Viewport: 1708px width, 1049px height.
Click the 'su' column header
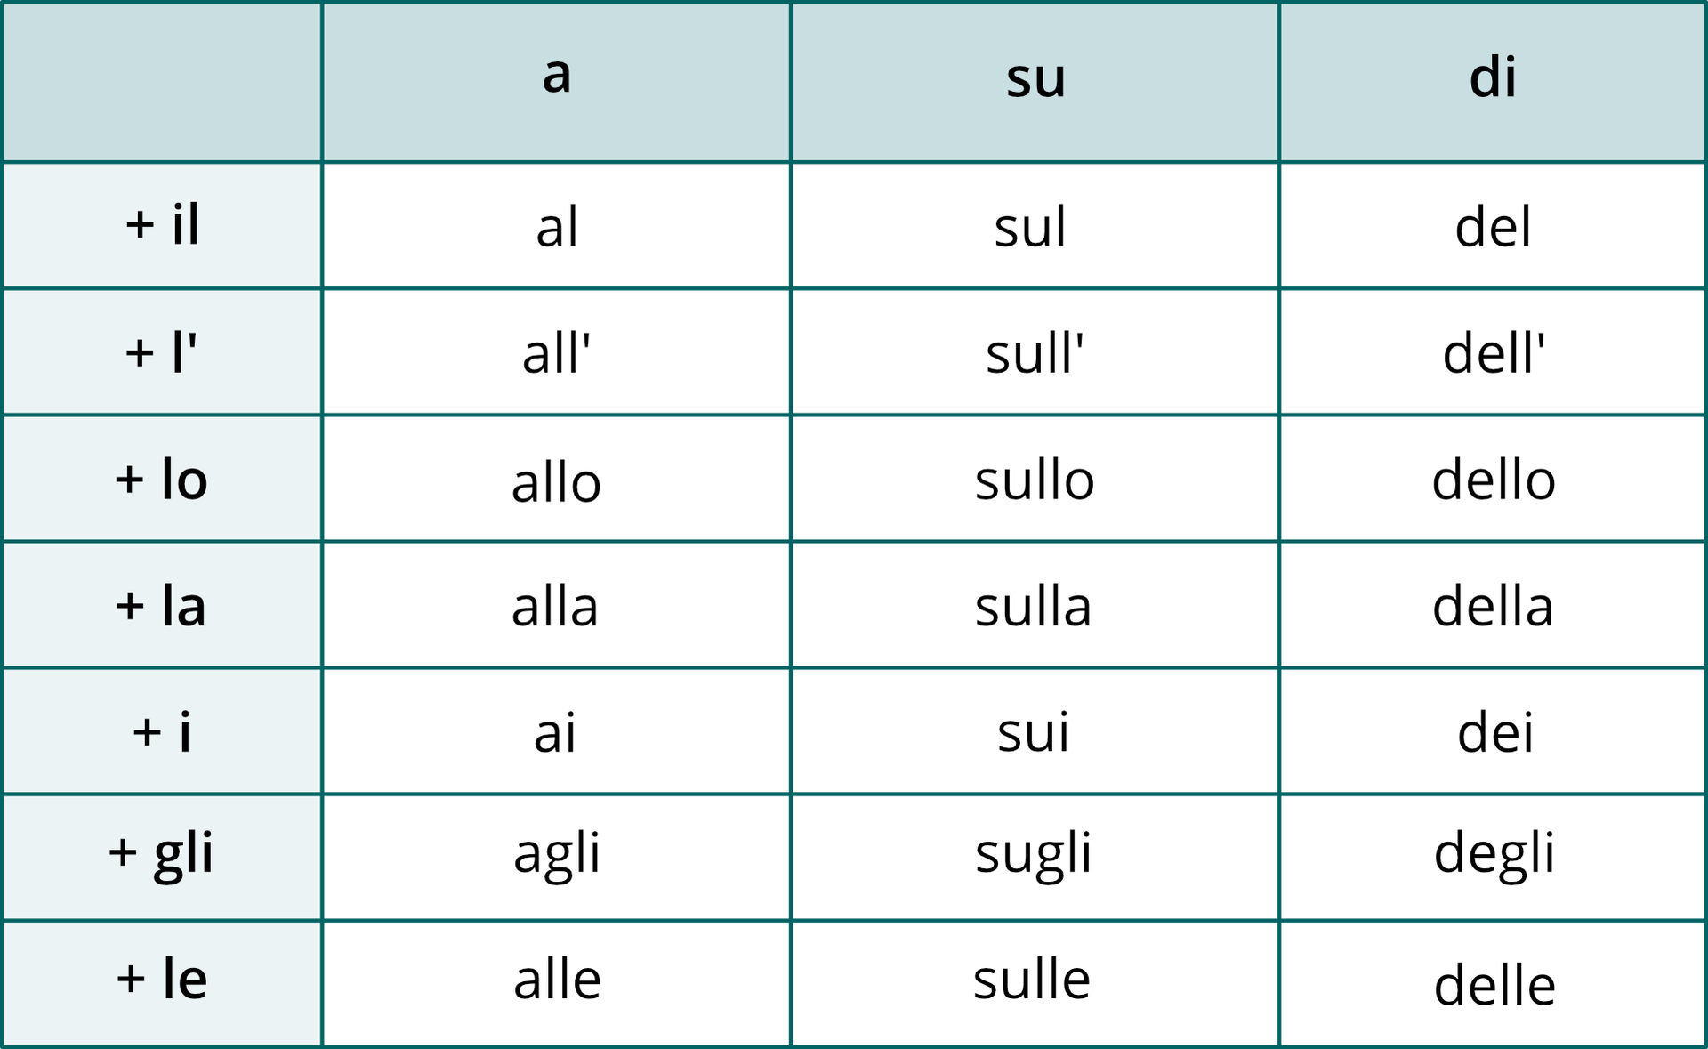point(1035,78)
